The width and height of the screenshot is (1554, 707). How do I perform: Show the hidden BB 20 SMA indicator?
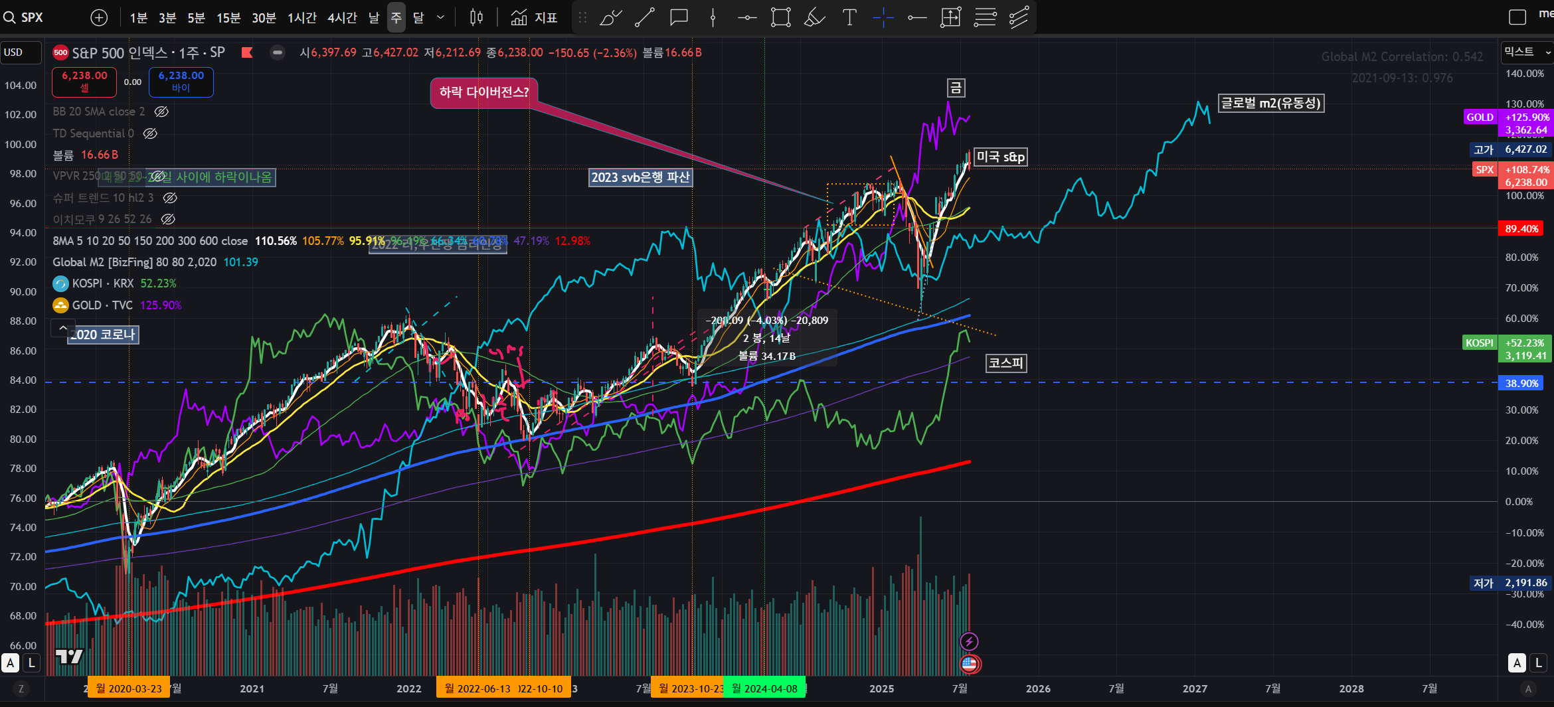(x=161, y=112)
